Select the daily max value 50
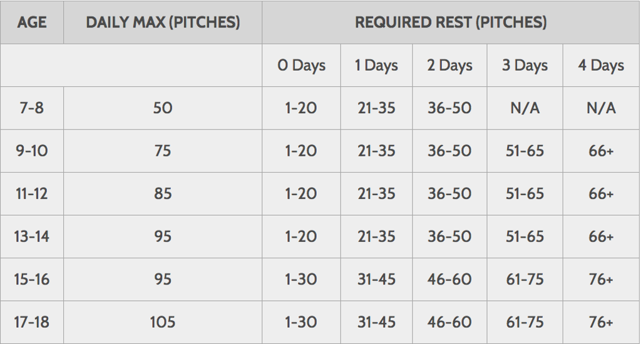The width and height of the screenshot is (641, 344). click(x=163, y=108)
